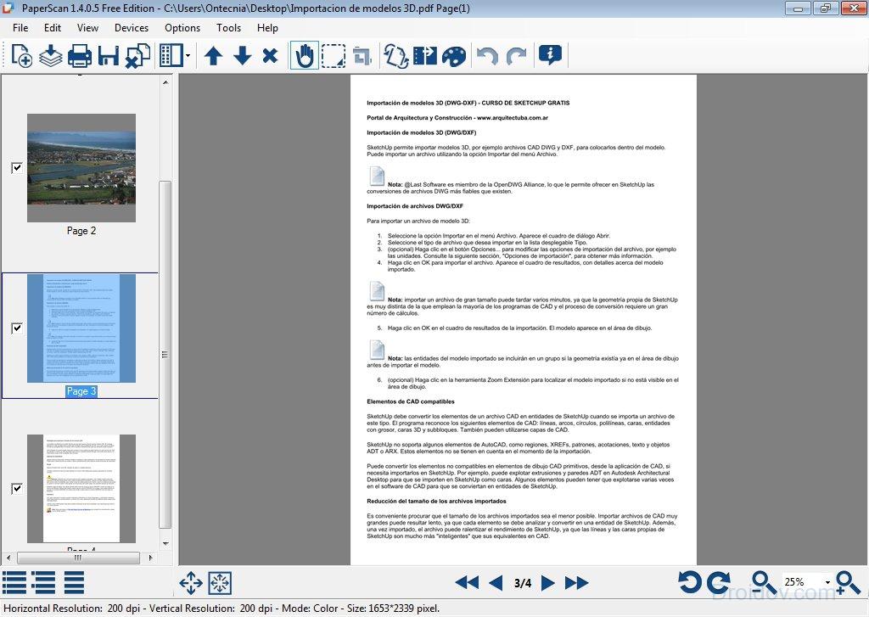Click the flip page icon
Screen dimensions: 869x617
(x=425, y=56)
